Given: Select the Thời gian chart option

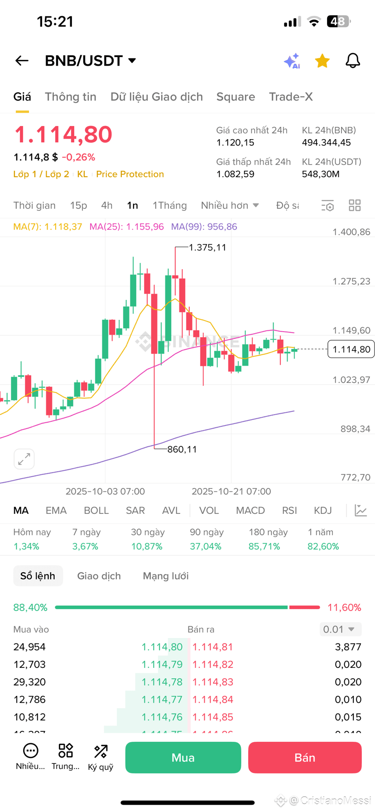Looking at the screenshot, I should pos(34,205).
